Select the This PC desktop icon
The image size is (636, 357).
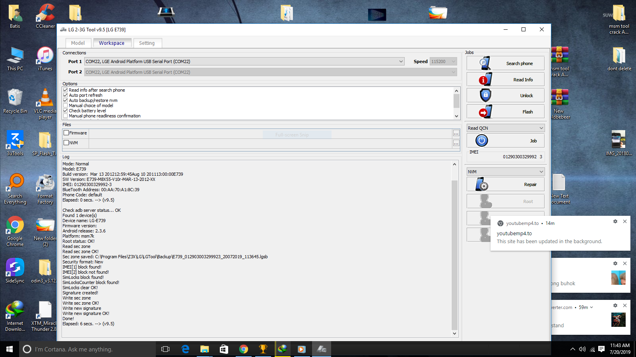pyautogui.click(x=15, y=59)
